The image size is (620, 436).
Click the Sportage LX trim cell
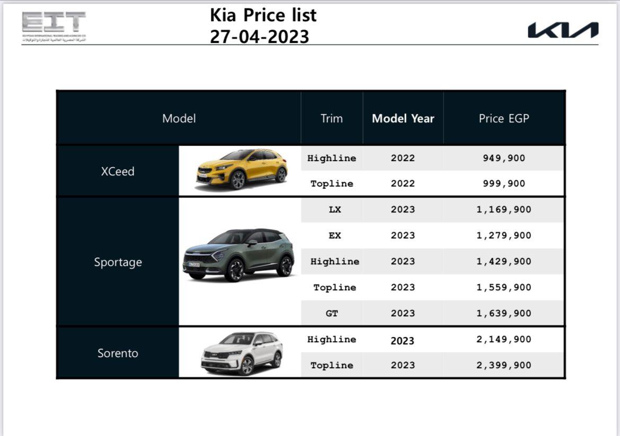(334, 209)
